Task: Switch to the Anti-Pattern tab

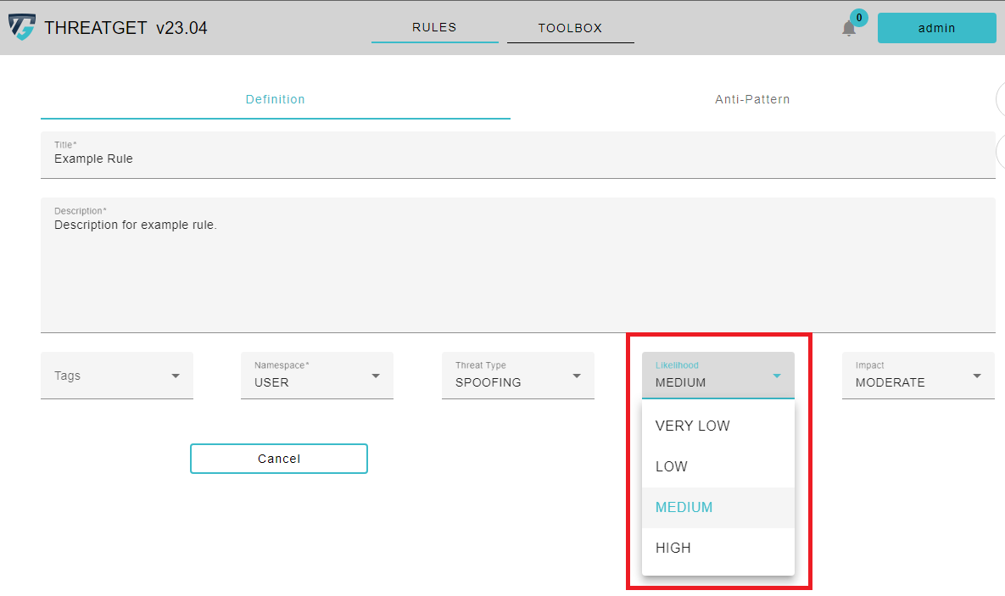Action: pyautogui.click(x=752, y=99)
